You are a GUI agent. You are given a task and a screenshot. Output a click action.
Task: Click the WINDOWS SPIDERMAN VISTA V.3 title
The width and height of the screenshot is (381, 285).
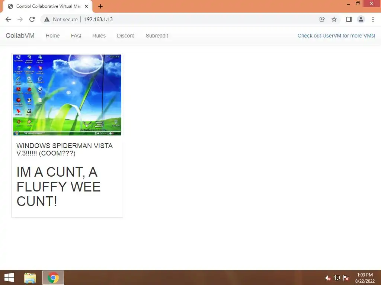coord(64,149)
